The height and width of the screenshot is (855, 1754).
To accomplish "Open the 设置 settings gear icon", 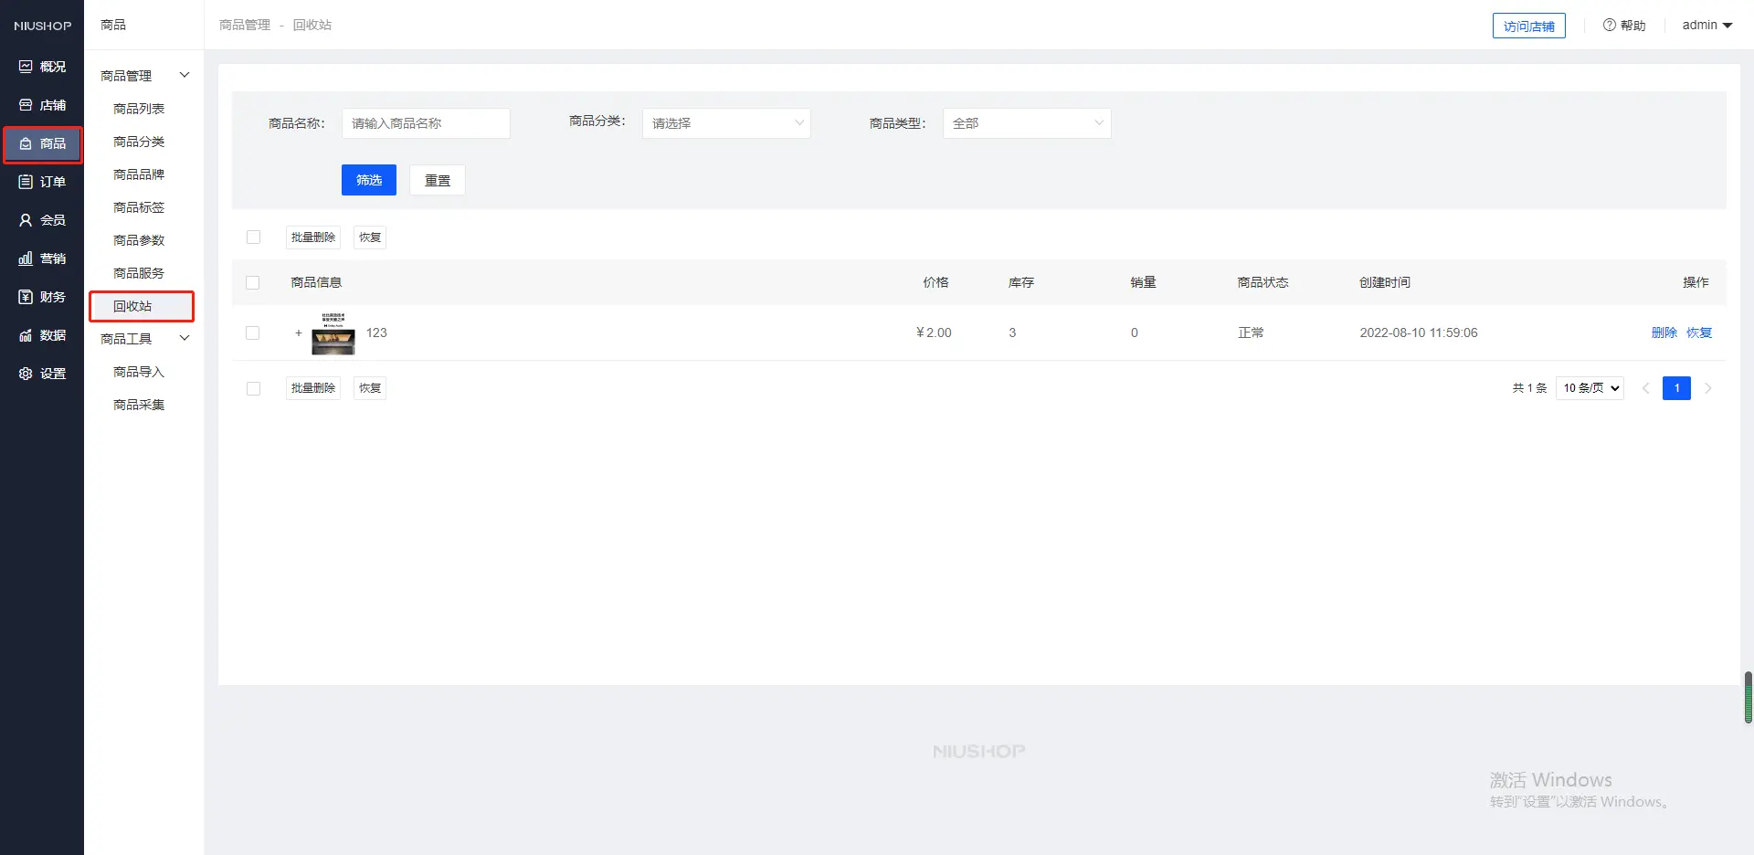I will click(x=26, y=374).
